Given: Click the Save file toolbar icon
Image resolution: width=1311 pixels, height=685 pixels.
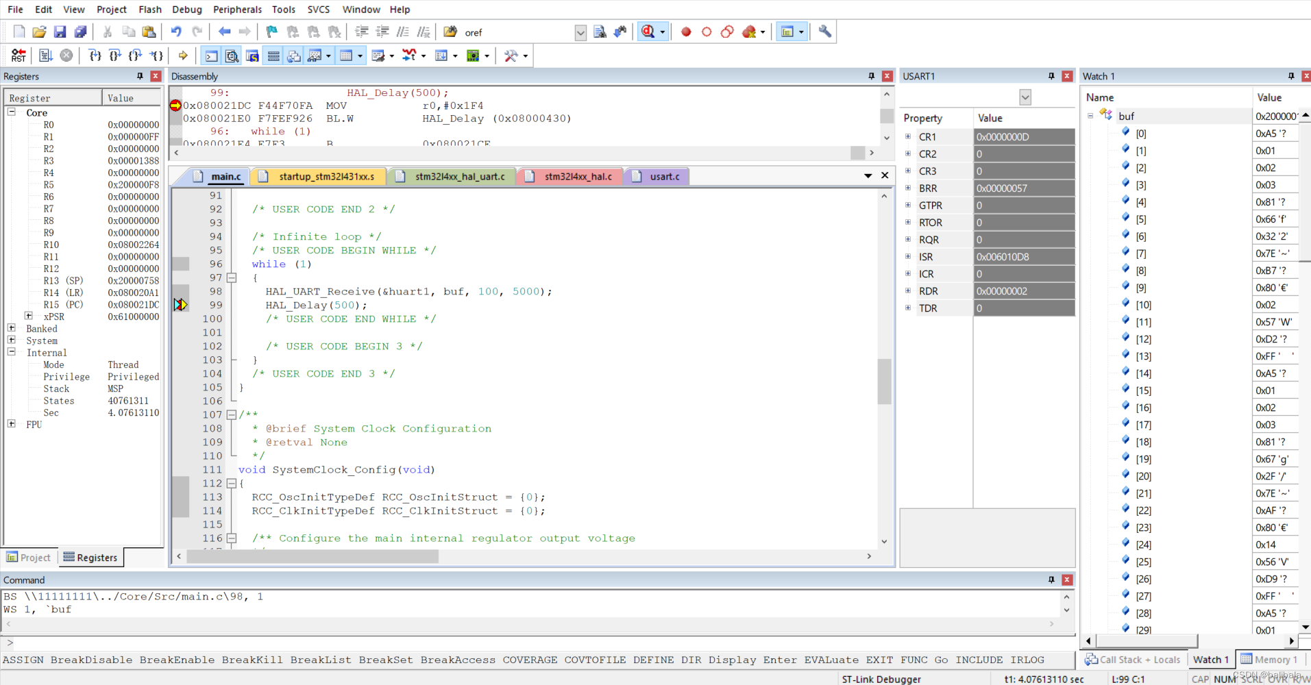Looking at the screenshot, I should click(60, 32).
